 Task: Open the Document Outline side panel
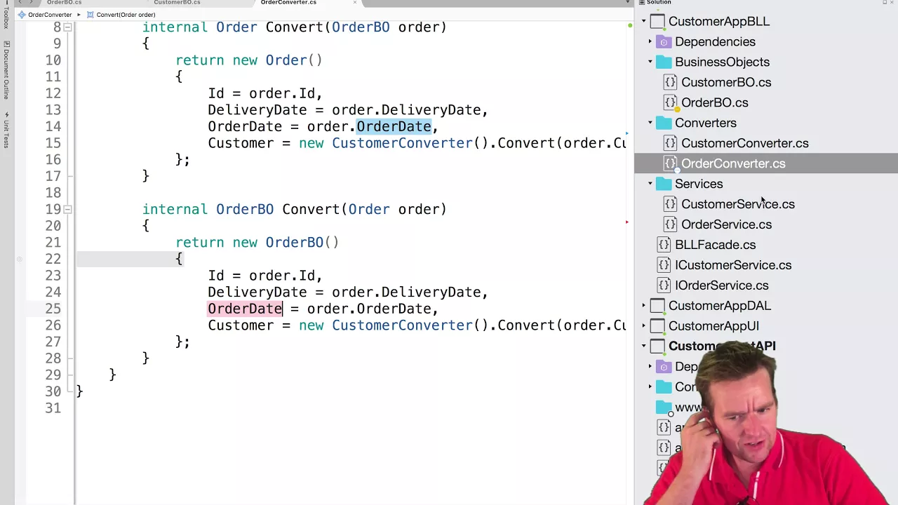click(6, 70)
